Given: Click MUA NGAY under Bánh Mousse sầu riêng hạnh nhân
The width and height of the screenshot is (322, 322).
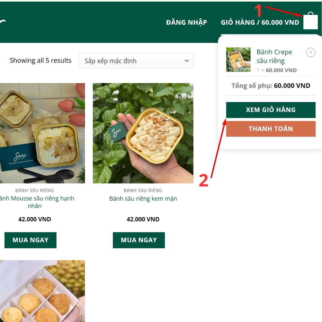Looking at the screenshot, I should (x=30, y=240).
